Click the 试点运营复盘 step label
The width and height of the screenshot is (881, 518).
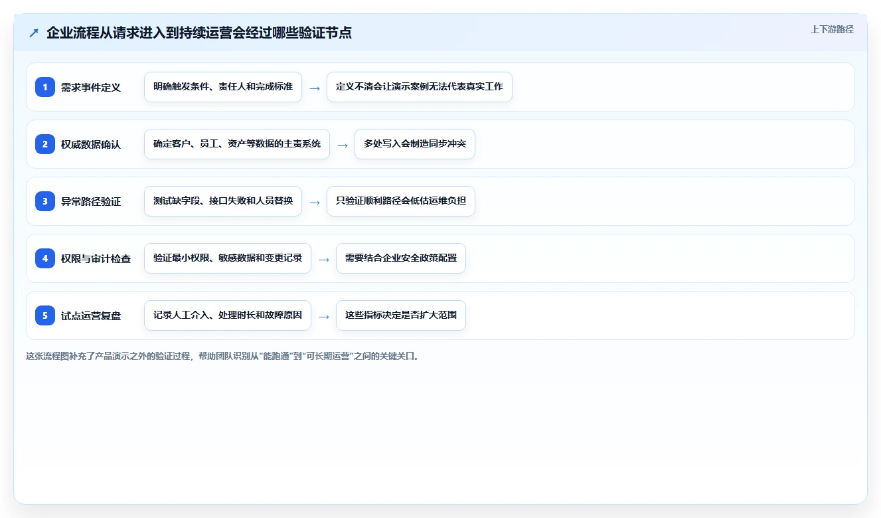tap(91, 315)
